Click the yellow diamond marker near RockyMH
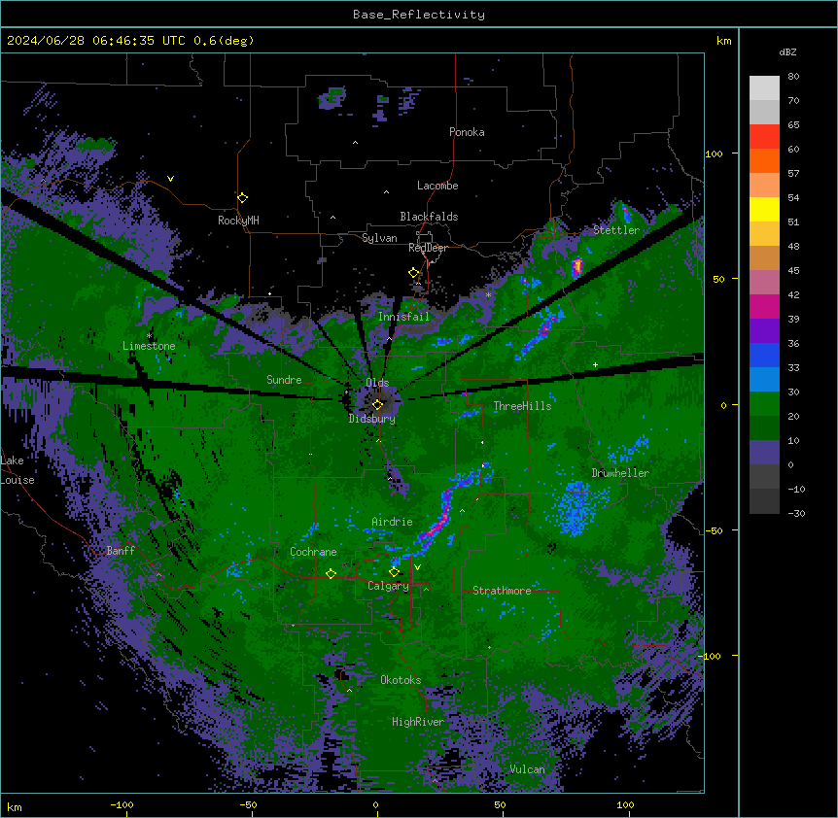Screen dimensions: 838x818 (x=243, y=198)
